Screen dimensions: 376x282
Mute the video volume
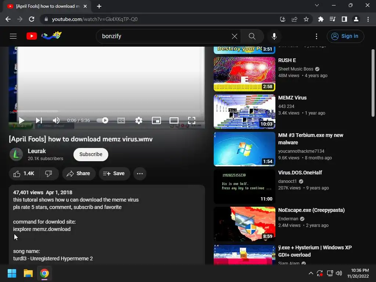tap(56, 120)
